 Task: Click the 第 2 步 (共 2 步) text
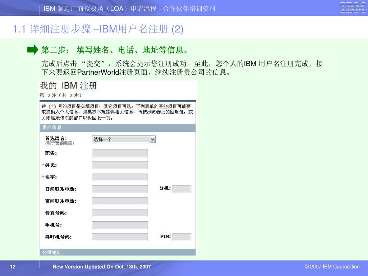coord(60,95)
